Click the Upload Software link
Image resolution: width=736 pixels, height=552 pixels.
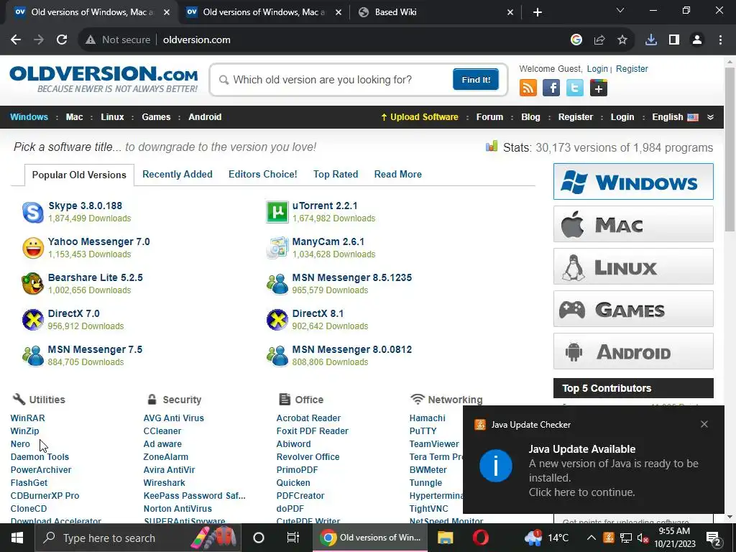(x=420, y=117)
